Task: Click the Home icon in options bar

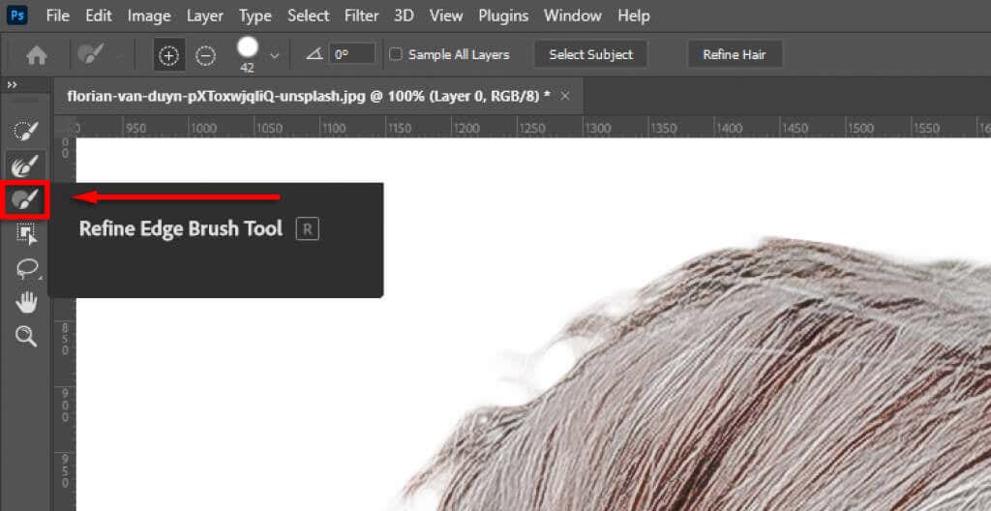Action: (x=37, y=56)
